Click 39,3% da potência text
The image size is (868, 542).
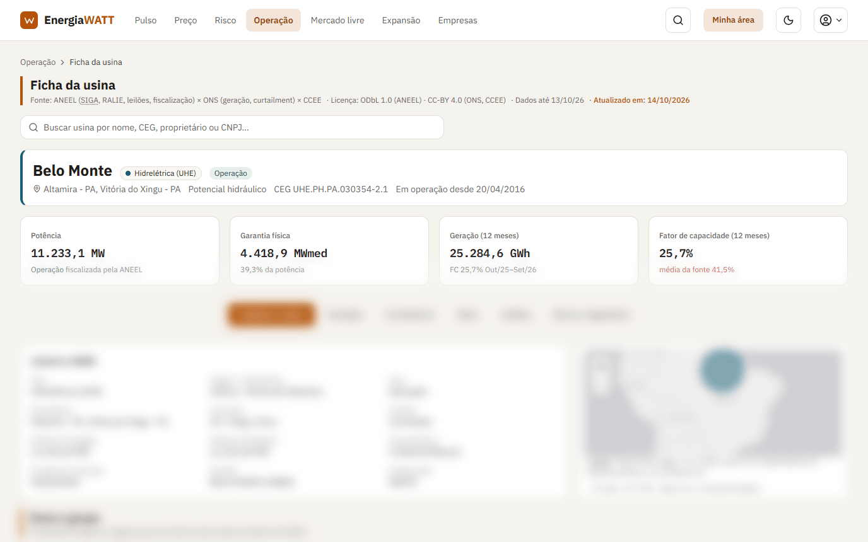point(273,270)
